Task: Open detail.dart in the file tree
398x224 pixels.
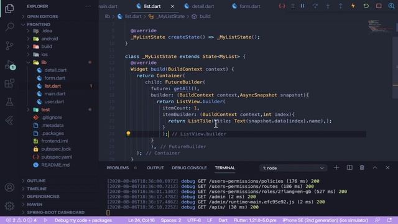Action: point(55,70)
